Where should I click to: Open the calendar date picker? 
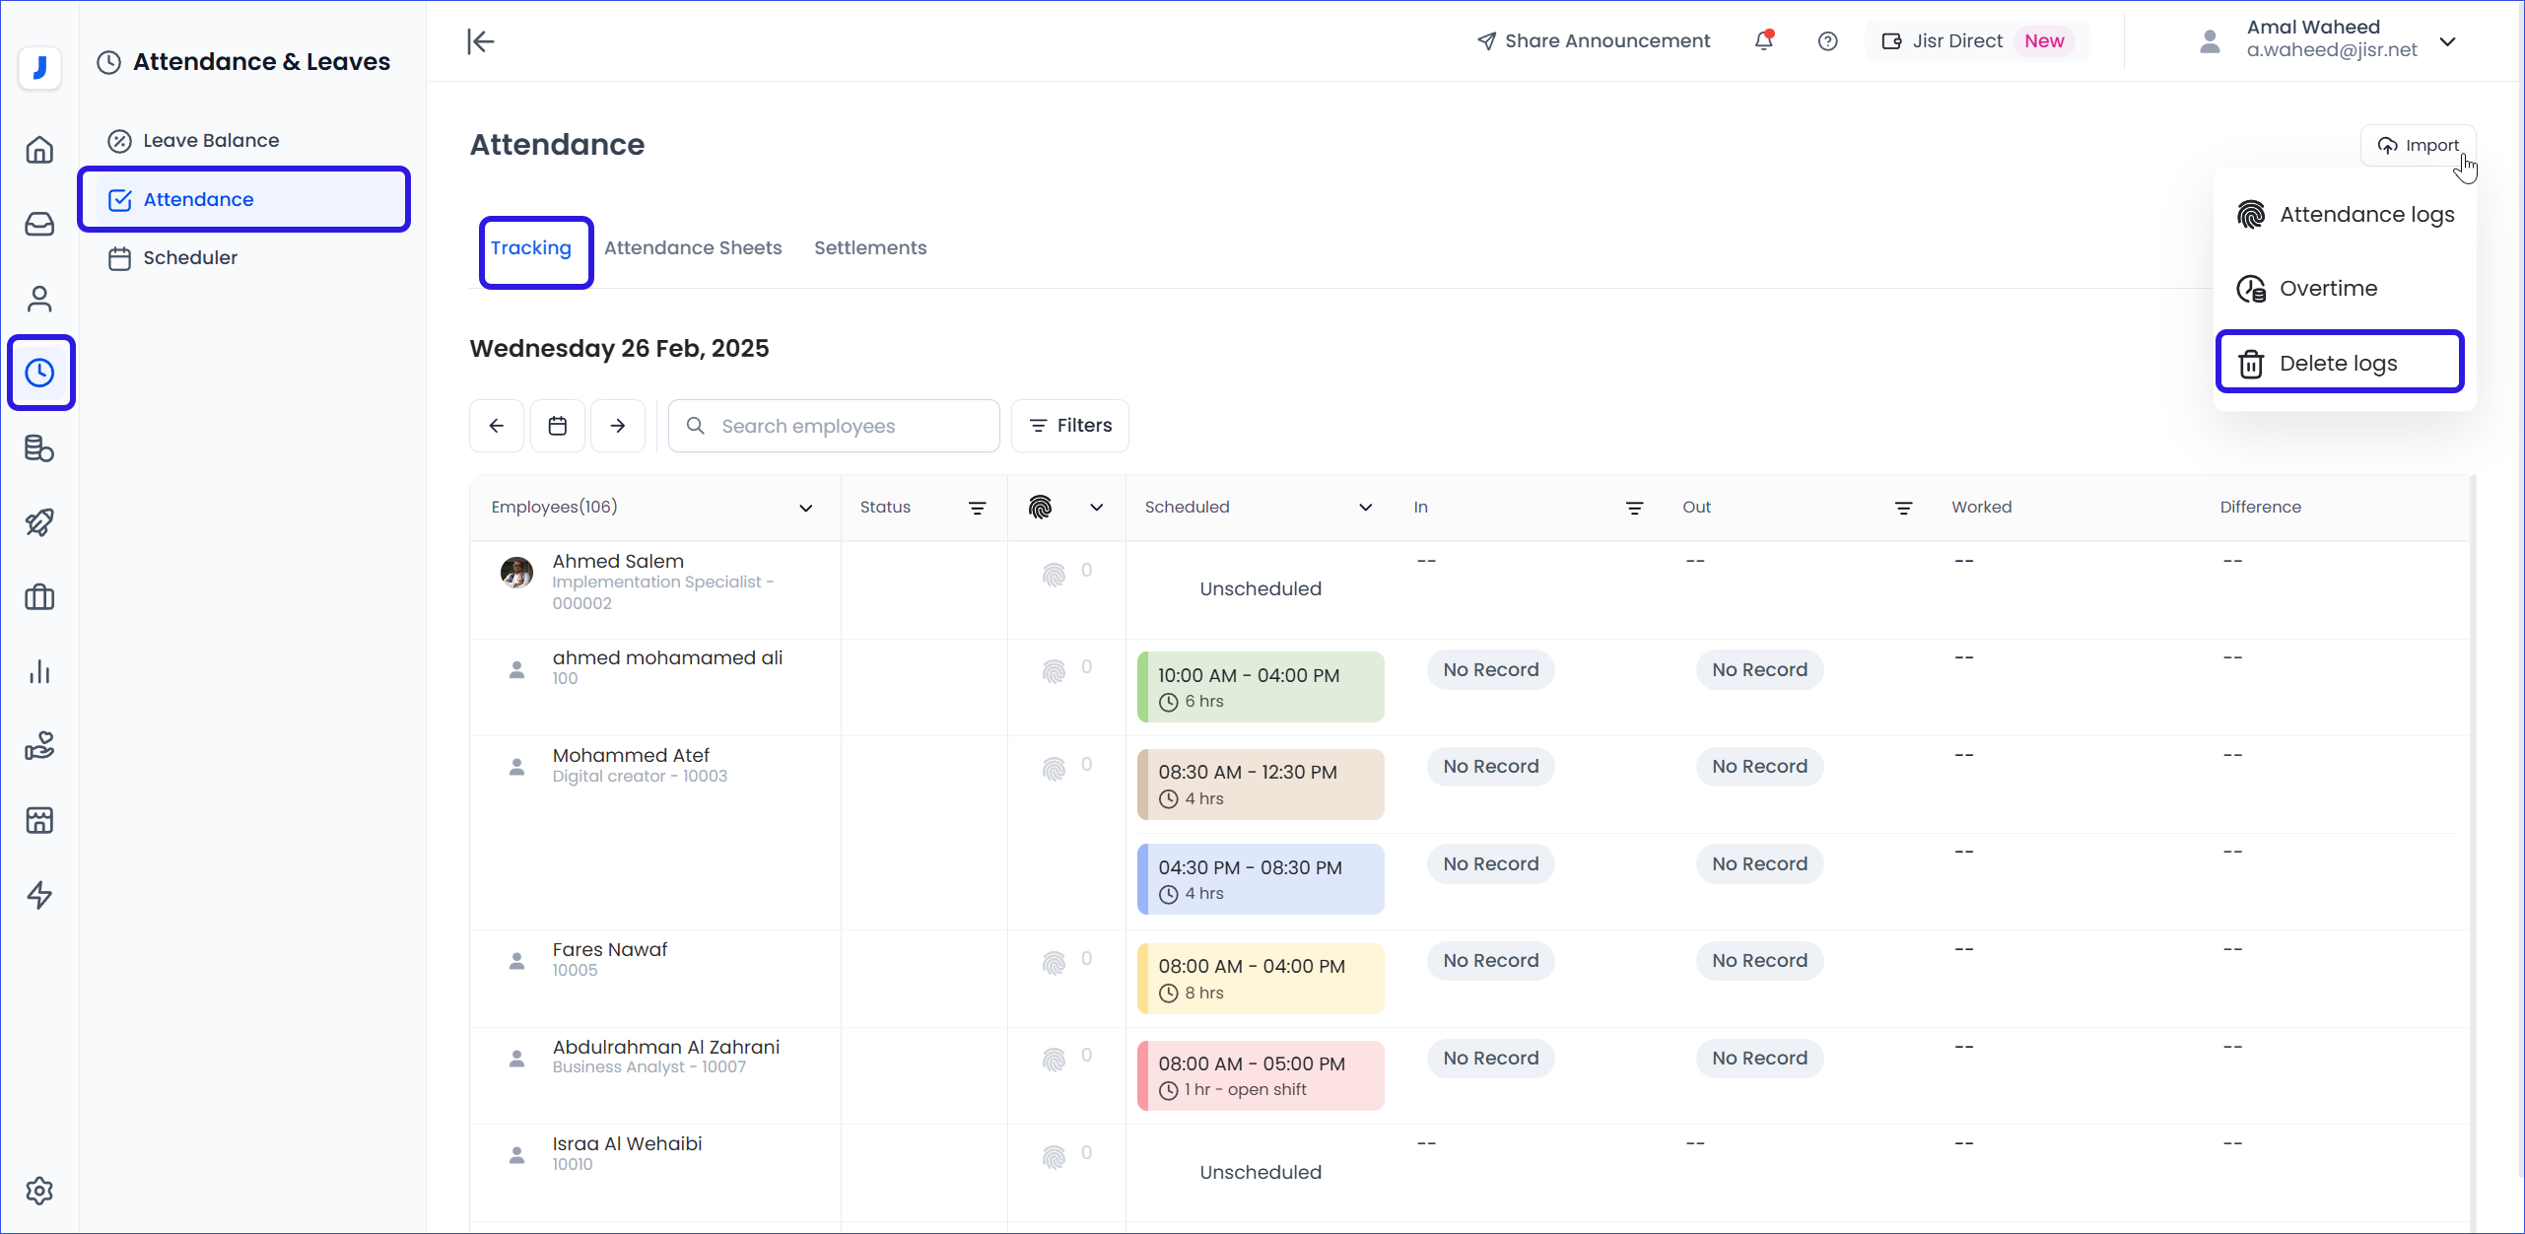558,426
